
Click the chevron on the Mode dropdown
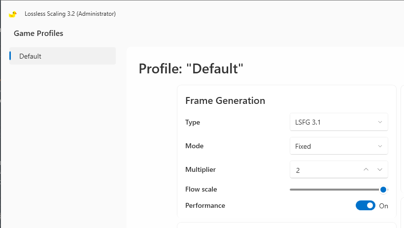(x=380, y=146)
